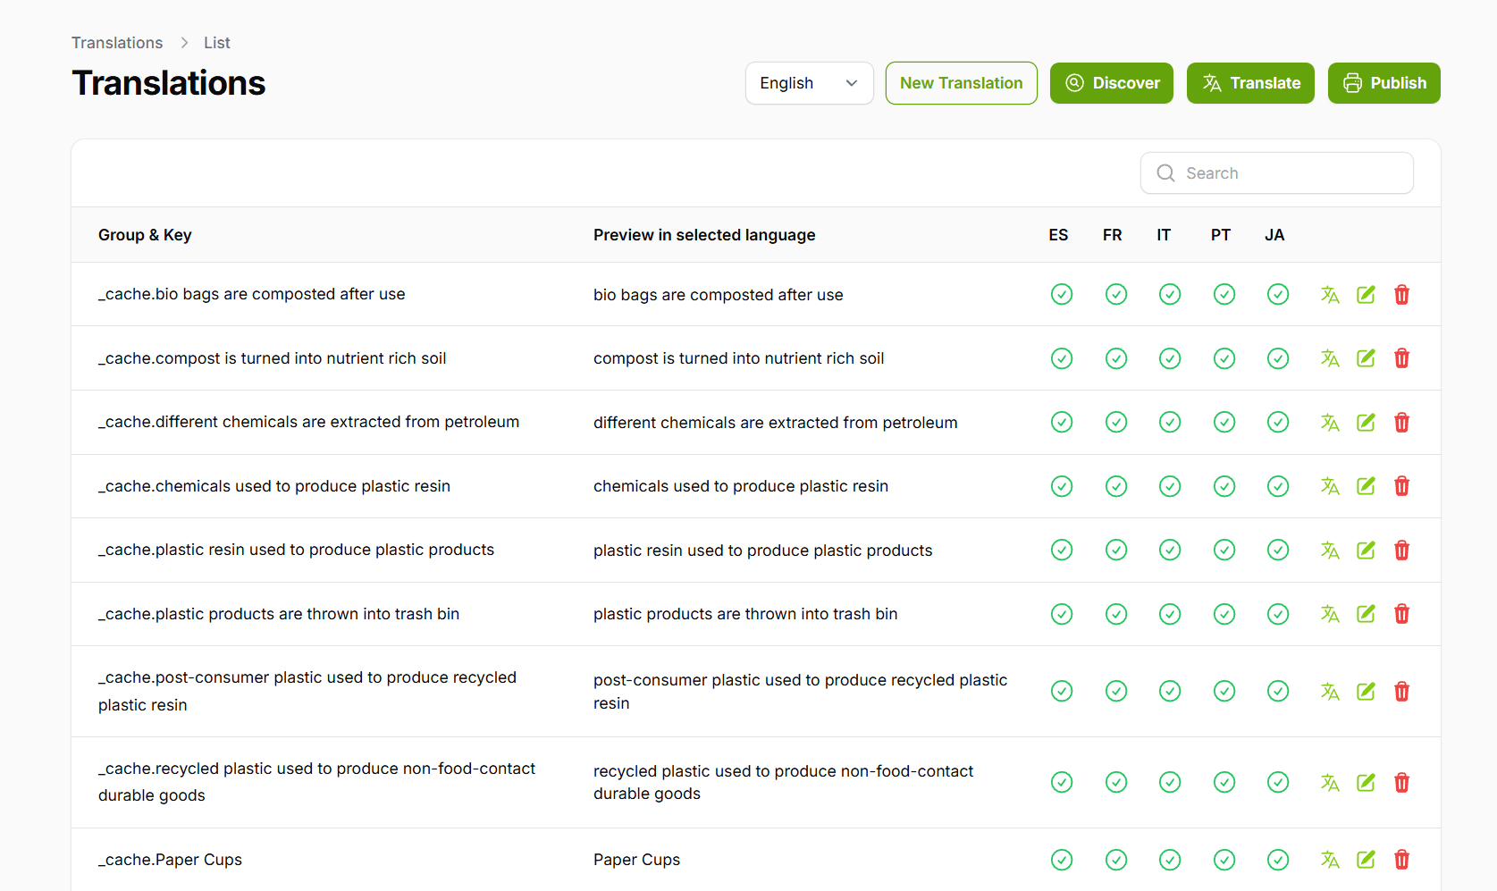This screenshot has width=1497, height=891.
Task: Delete the different chemicals from petroleum row
Action: pyautogui.click(x=1401, y=422)
